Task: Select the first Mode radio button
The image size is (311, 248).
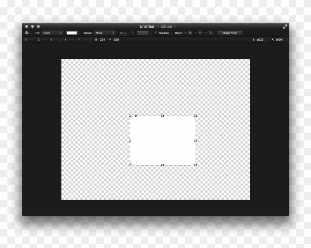Action: [x=185, y=33]
